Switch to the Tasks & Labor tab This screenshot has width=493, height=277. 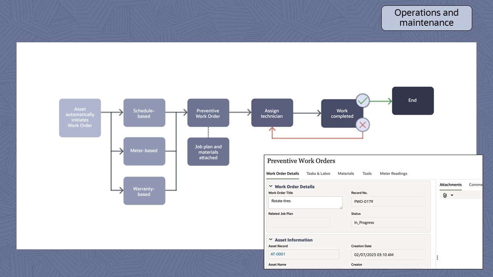[319, 174]
